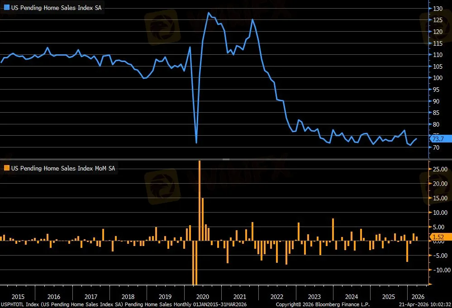
Task: Select the 2020 year label on the x-axis
Action: (x=202, y=297)
